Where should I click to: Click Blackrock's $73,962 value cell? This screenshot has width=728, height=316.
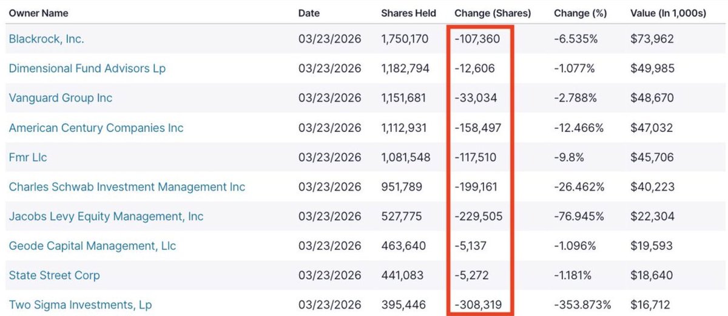tap(652, 39)
